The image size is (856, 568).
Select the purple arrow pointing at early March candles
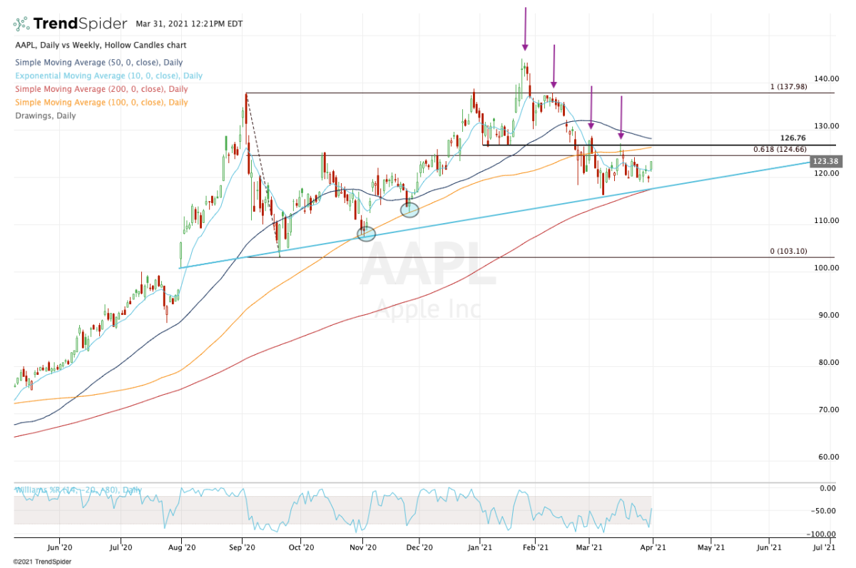pyautogui.click(x=591, y=107)
